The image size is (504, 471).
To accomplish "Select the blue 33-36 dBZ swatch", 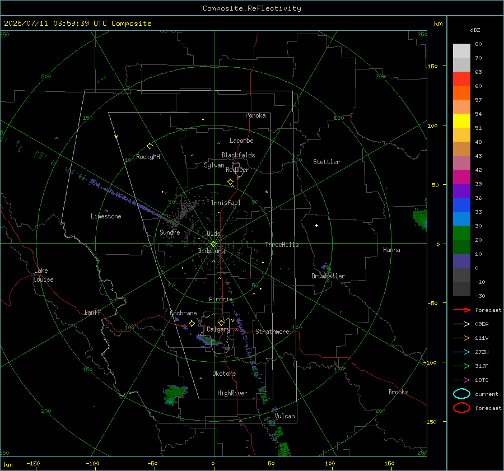I will (x=461, y=205).
